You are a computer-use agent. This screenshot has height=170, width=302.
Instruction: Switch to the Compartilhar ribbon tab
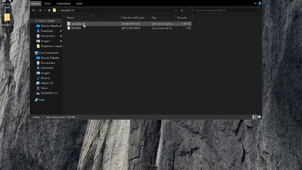(x=63, y=3)
